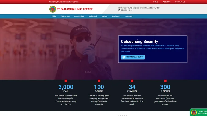Click the phone number 0822-1014-0182
The width and height of the screenshot is (207, 116).
pos(127,10)
